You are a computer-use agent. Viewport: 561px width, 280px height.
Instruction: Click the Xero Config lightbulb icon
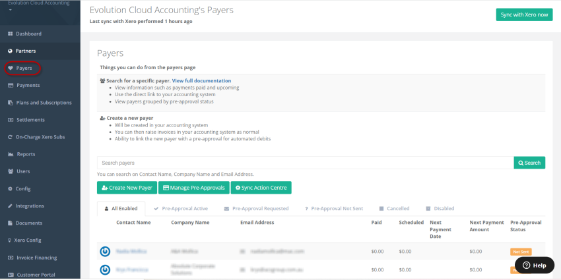click(x=9, y=240)
